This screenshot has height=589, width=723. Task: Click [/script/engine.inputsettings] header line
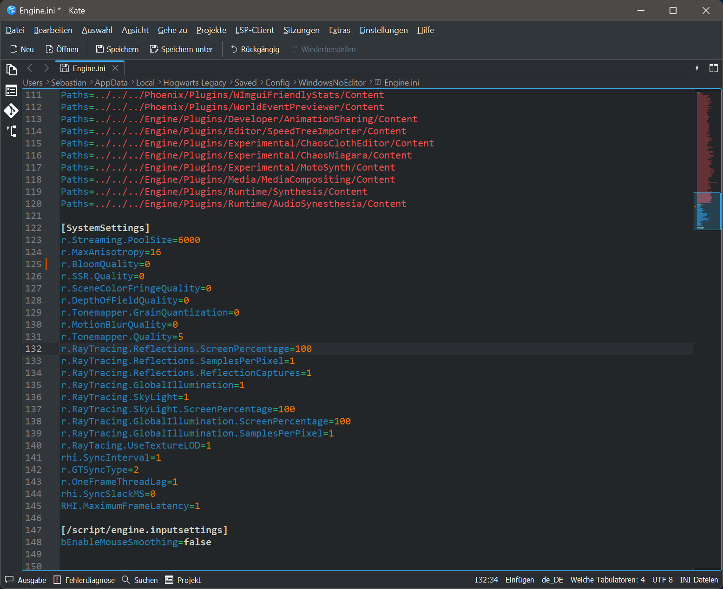(145, 530)
